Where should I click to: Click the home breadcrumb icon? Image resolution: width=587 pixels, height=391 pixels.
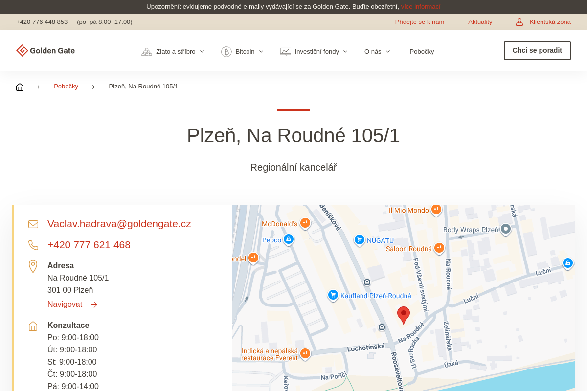point(20,87)
